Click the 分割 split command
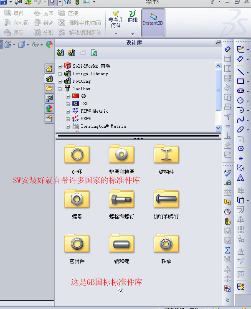 click(43, 32)
